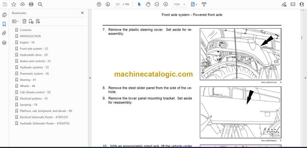
Task: Toggle the Bookmarks panel icon in sidebar
Action: [4, 24]
